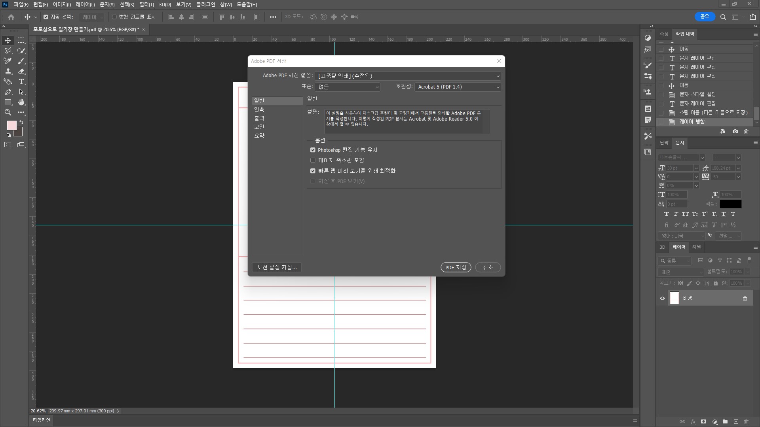Toggle visibility of 배경 layer
The width and height of the screenshot is (760, 427).
662,299
